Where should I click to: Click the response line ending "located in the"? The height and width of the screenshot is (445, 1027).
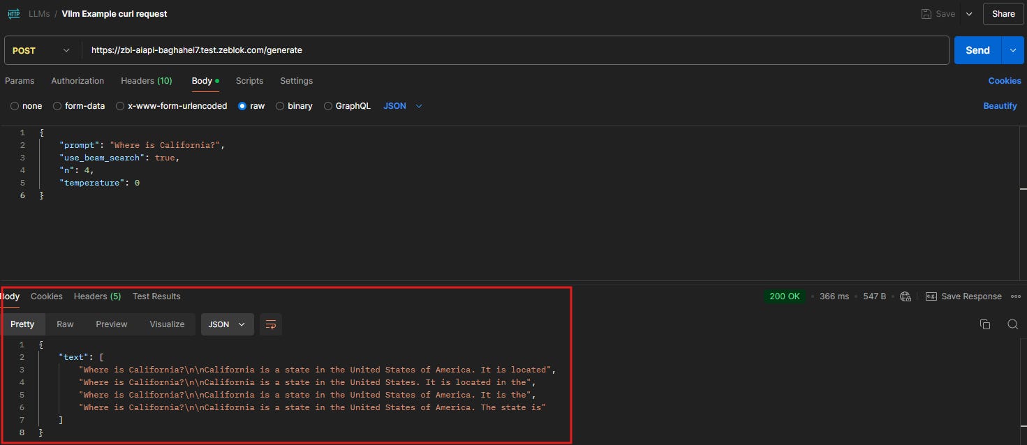tap(307, 382)
